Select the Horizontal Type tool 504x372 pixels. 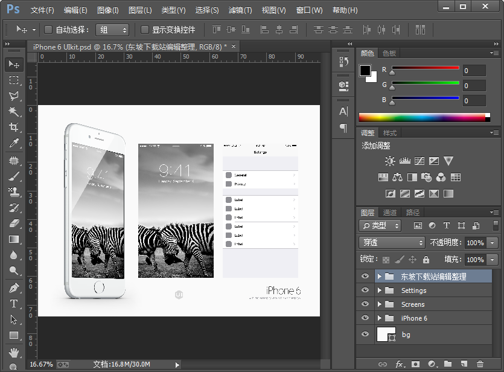[x=13, y=304]
